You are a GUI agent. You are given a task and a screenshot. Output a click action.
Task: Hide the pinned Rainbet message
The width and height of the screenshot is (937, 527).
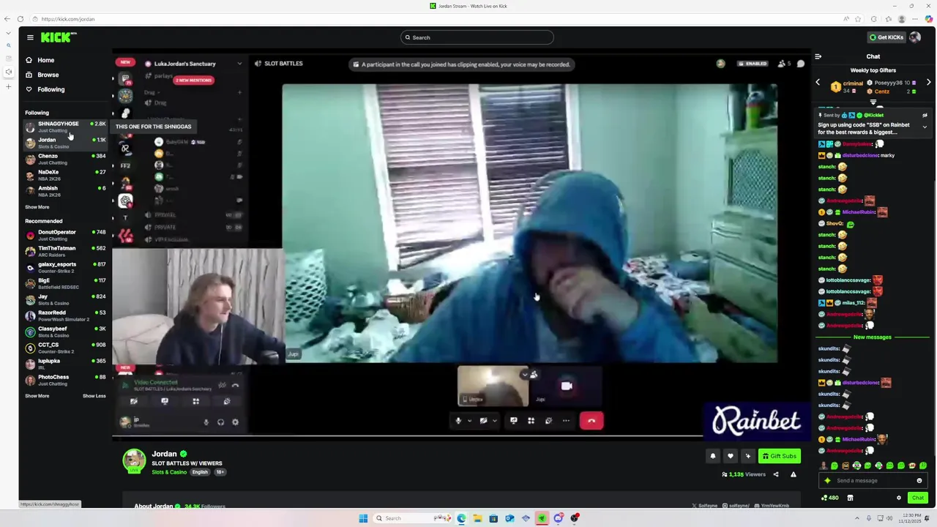(925, 115)
